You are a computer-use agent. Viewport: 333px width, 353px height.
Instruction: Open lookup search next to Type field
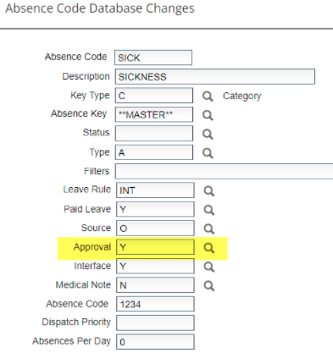coord(208,153)
